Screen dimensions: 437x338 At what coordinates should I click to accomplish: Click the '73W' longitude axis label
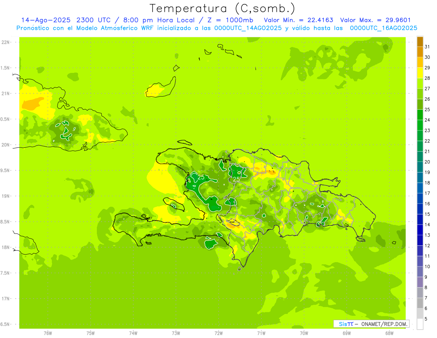176,333
